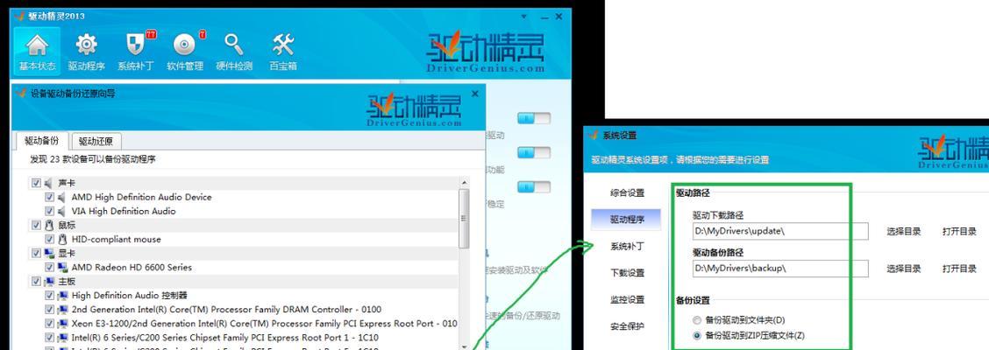This screenshot has width=989, height=350.
Task: Select 备份驱动到ZIP压缩文件(Z) radio button
Action: click(697, 336)
